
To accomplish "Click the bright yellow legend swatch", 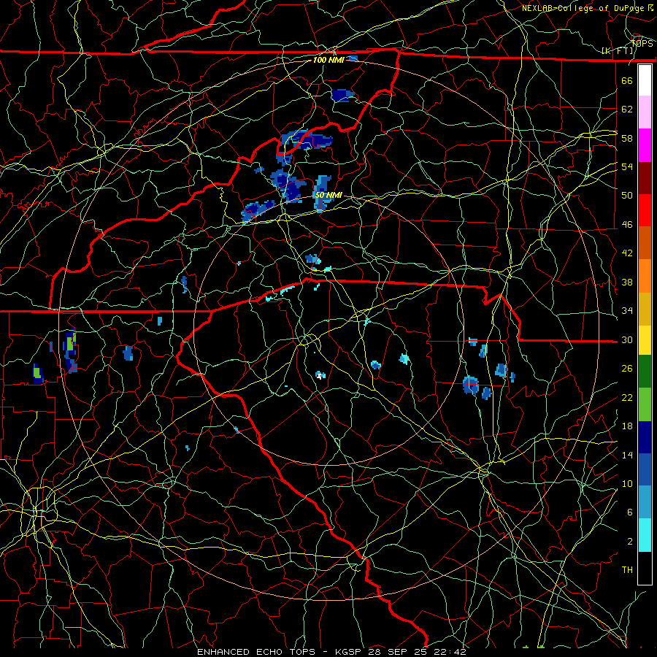I will click(x=645, y=340).
